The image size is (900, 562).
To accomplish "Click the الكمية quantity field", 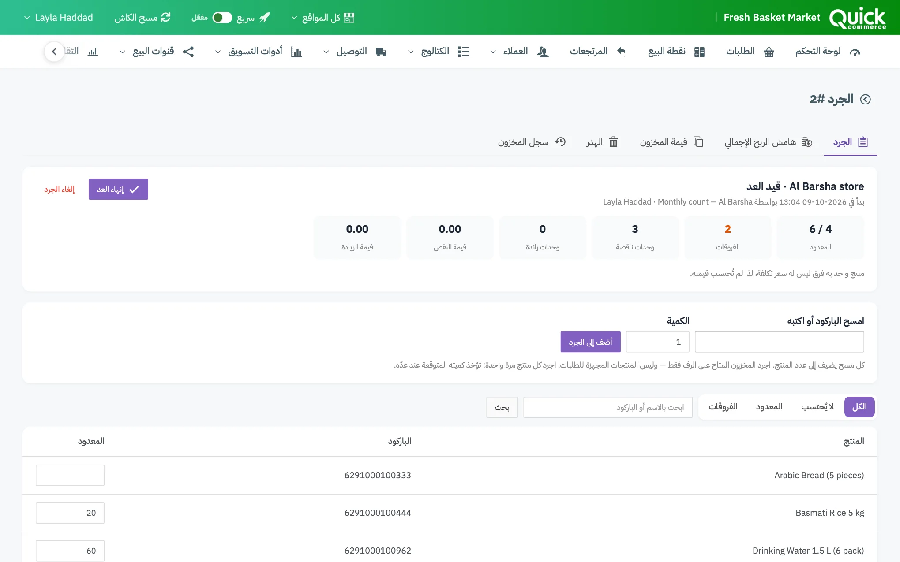I will point(657,342).
